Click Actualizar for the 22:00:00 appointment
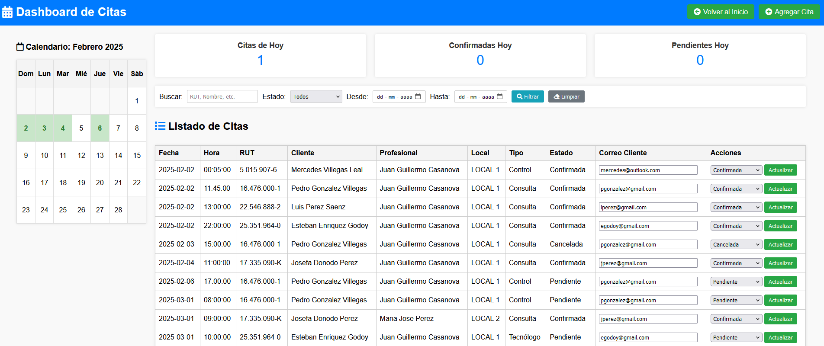The width and height of the screenshot is (824, 346). 780,226
